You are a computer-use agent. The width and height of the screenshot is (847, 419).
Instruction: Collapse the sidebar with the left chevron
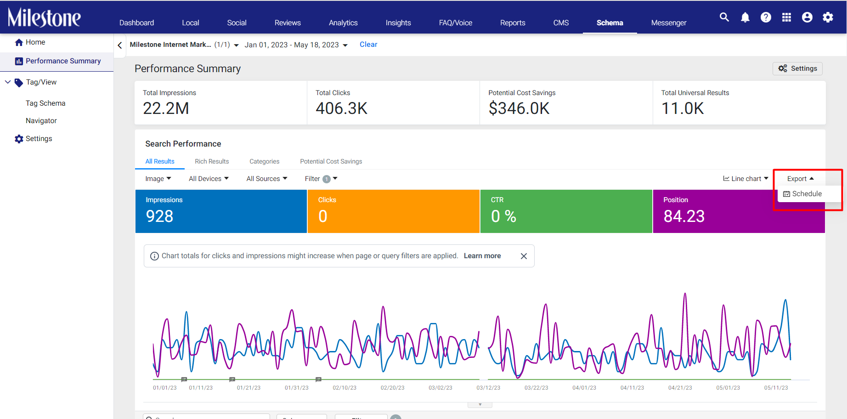120,45
